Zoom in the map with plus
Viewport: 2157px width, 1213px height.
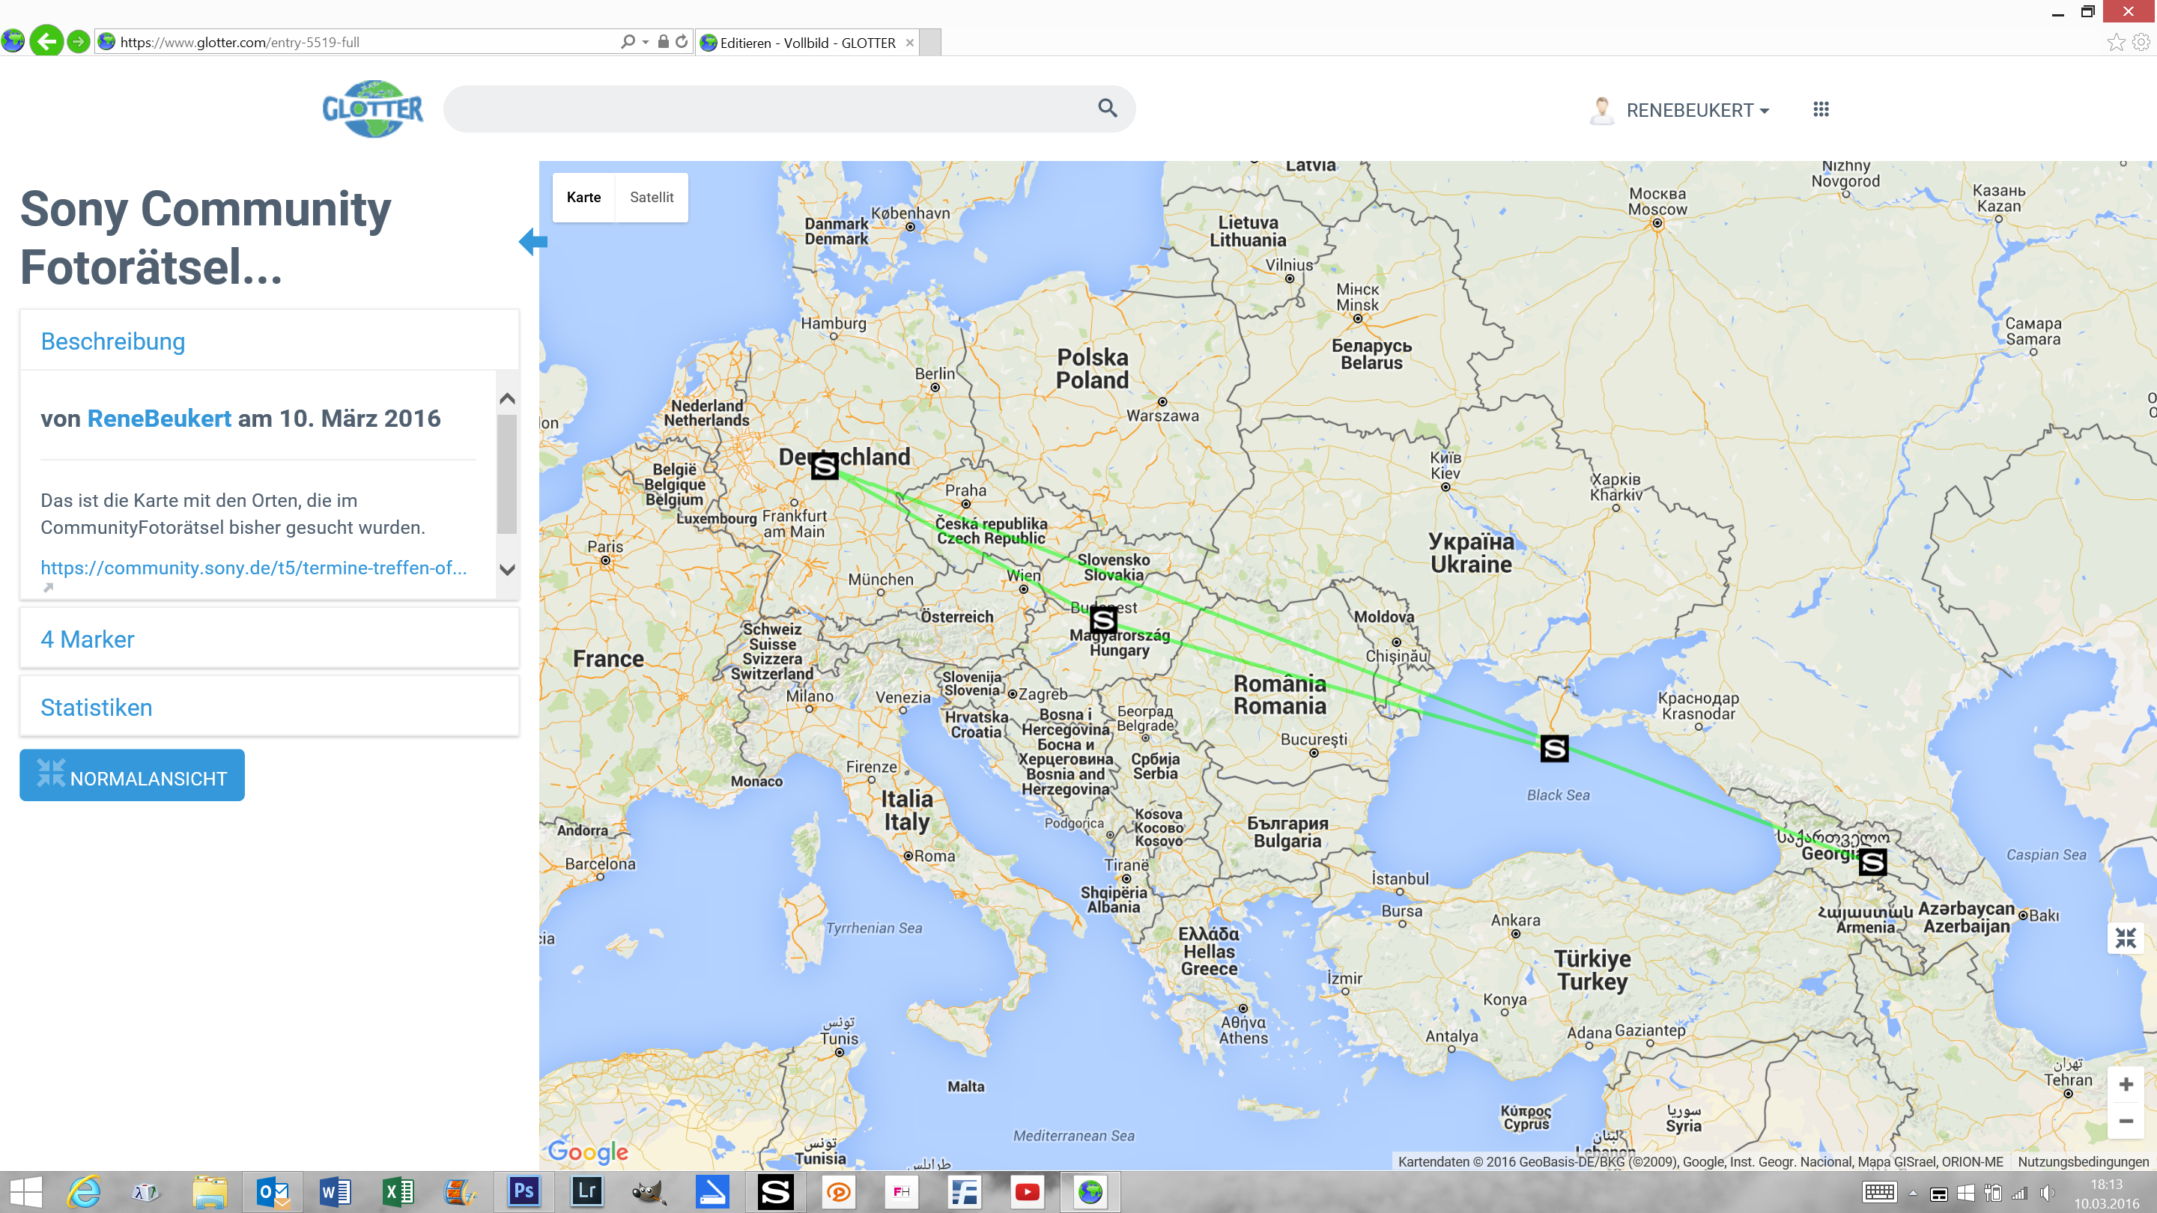pyautogui.click(x=2126, y=1085)
